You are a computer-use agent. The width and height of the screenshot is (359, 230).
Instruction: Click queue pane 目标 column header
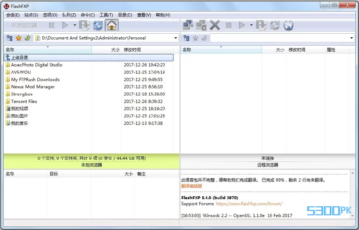pos(69,174)
